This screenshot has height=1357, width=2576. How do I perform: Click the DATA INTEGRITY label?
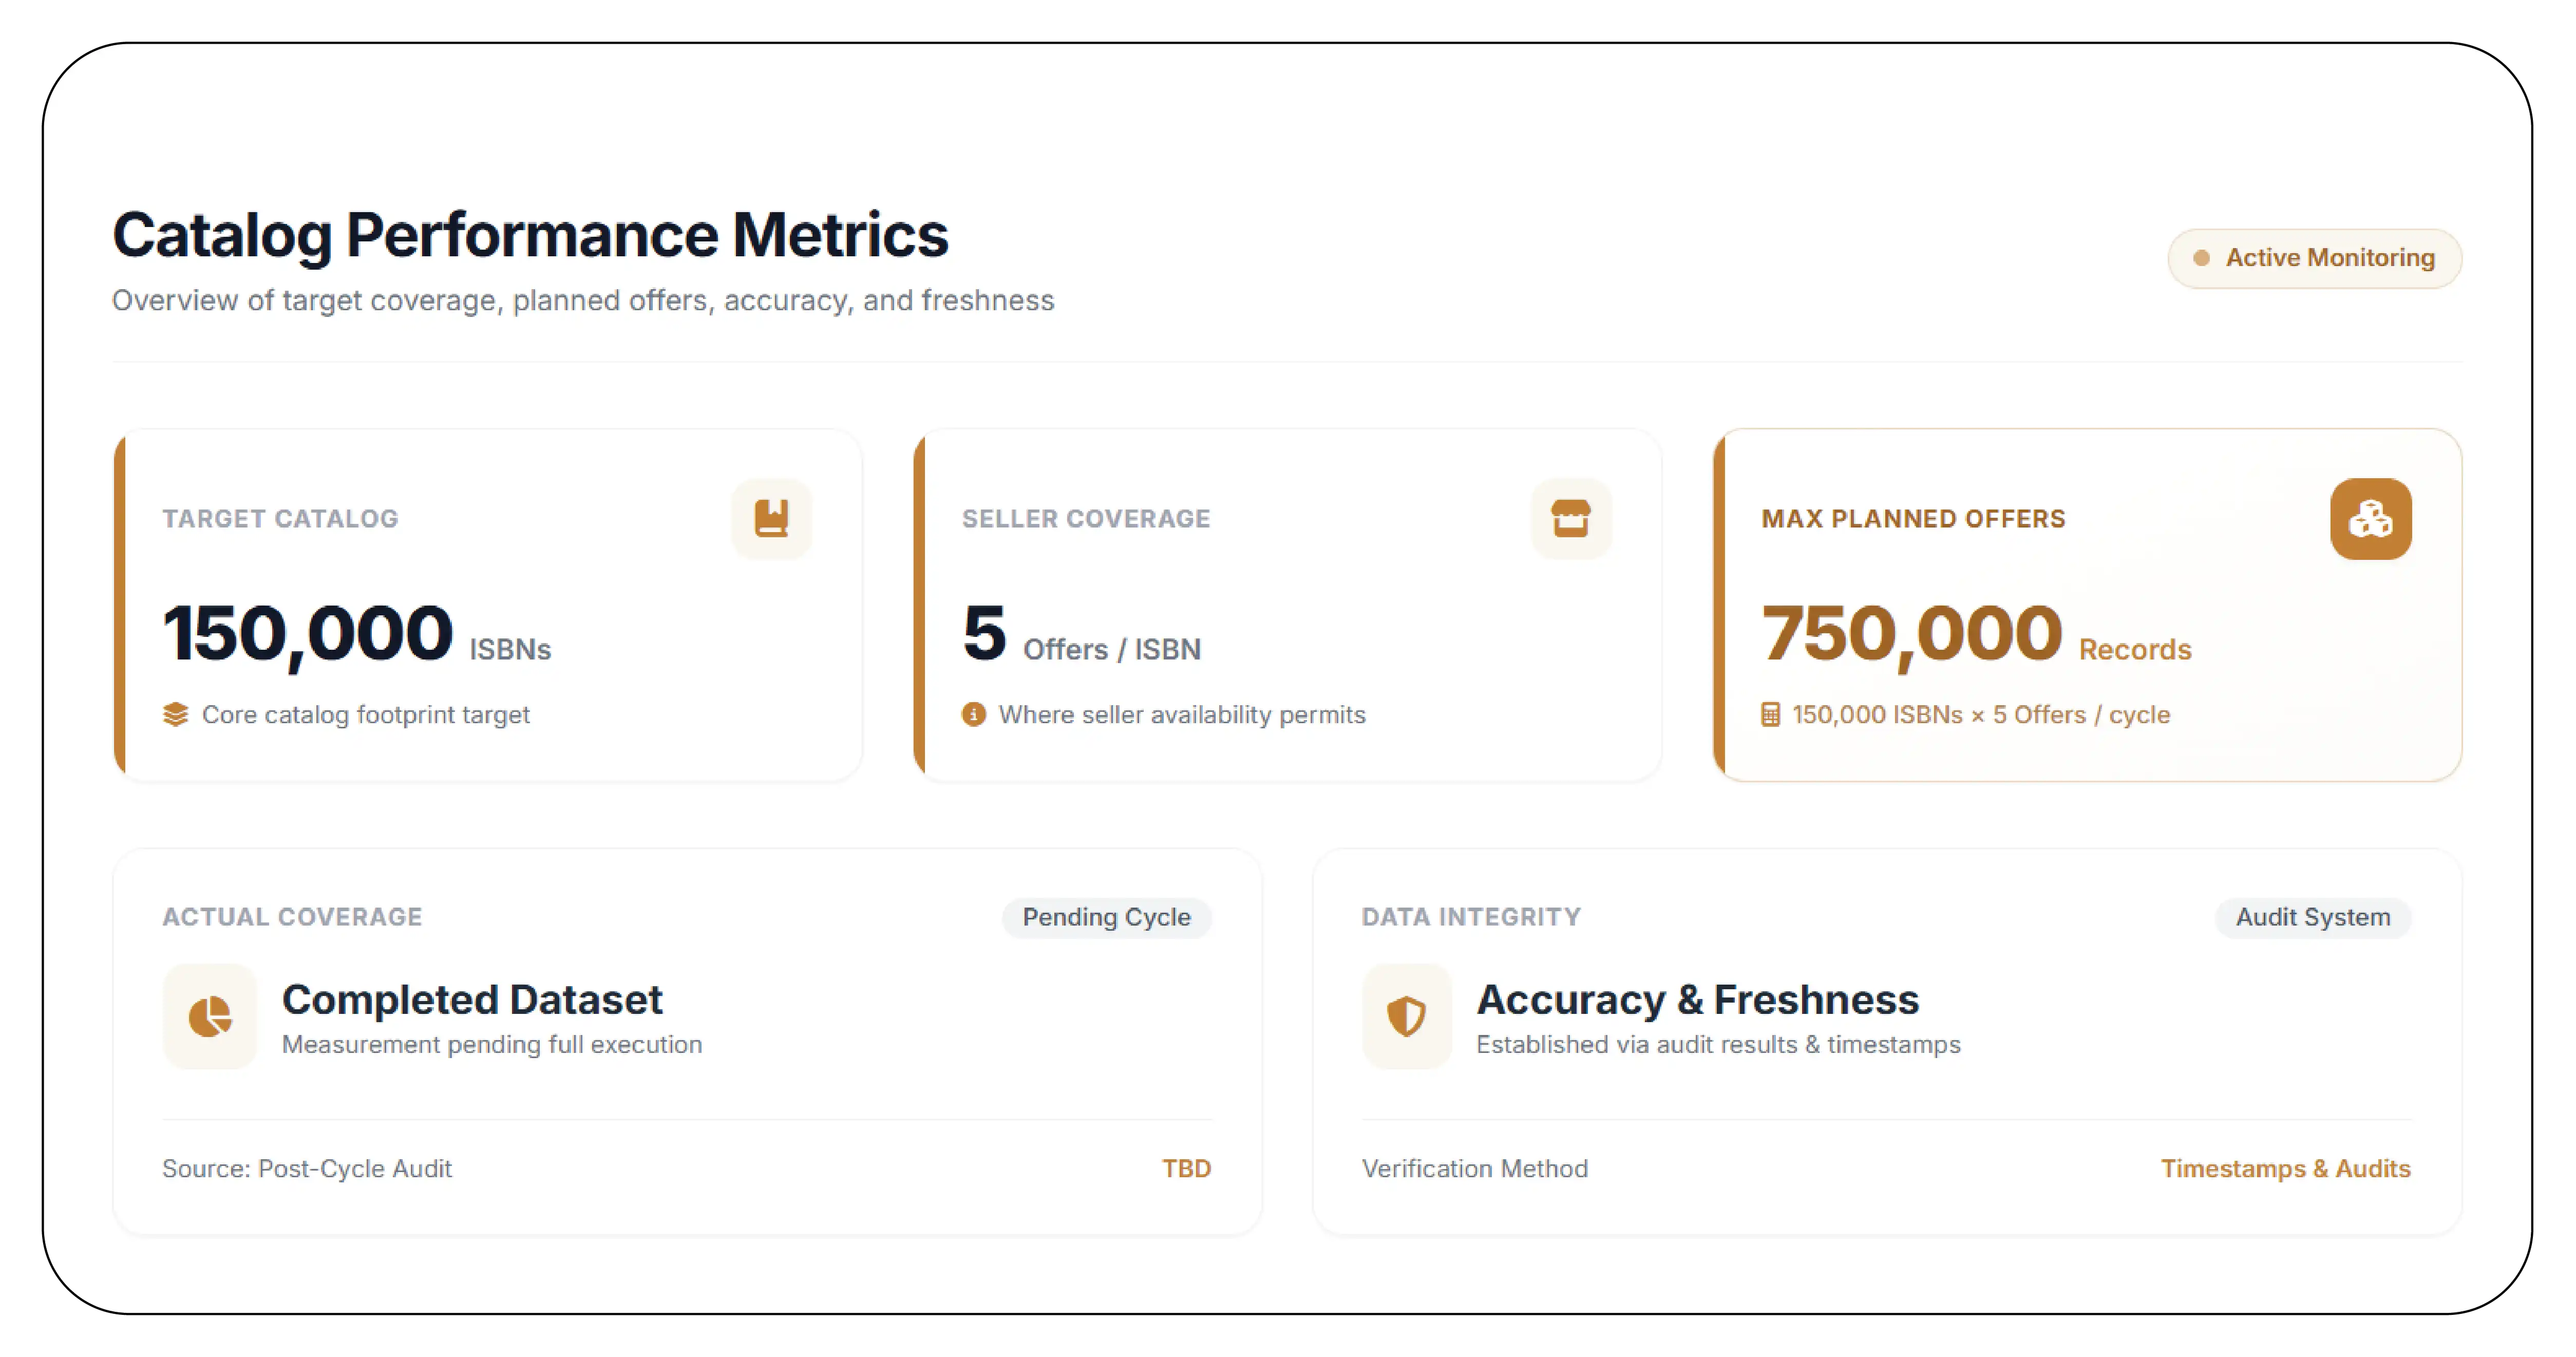(x=1471, y=917)
